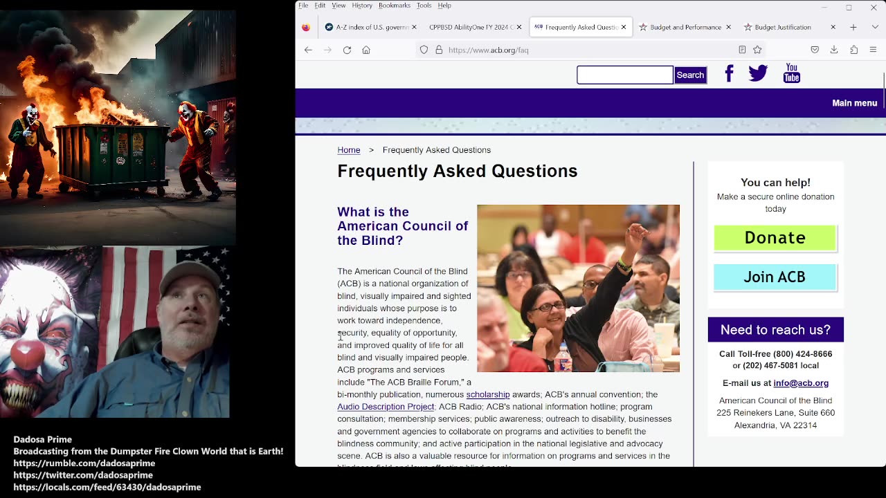Open the View menu
Image resolution: width=886 pixels, height=498 pixels.
pyautogui.click(x=338, y=6)
